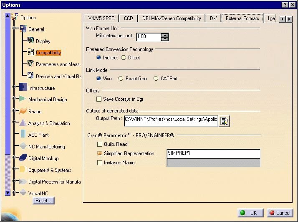Open the Output Path browse icon
298x222 pixels.
click(x=224, y=121)
